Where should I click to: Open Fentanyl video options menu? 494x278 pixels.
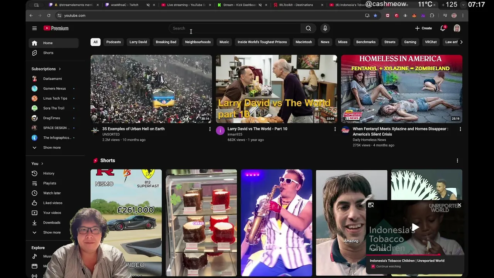pos(460,129)
